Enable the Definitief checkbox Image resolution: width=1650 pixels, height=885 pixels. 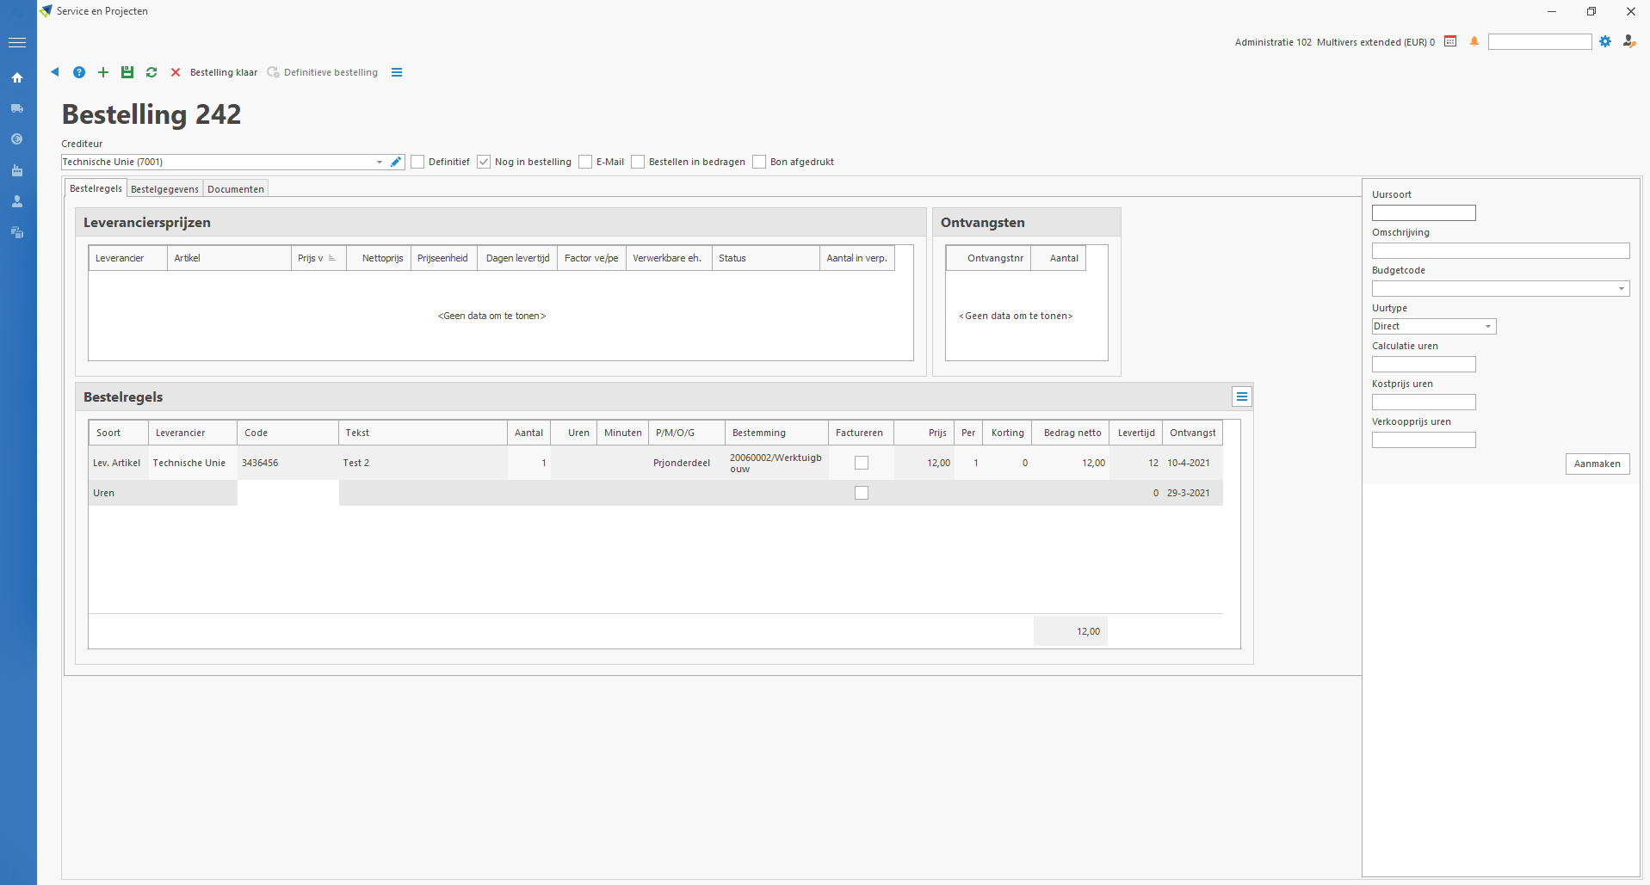pyautogui.click(x=418, y=162)
